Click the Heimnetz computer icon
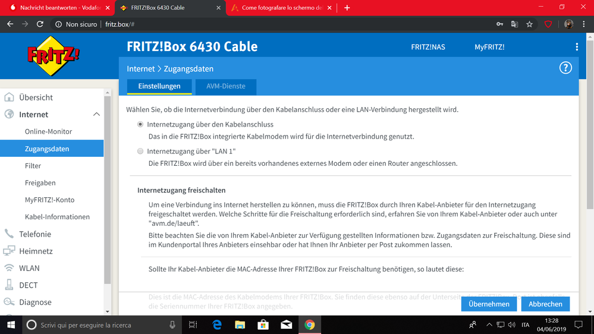The height and width of the screenshot is (334, 594). pyautogui.click(x=9, y=251)
